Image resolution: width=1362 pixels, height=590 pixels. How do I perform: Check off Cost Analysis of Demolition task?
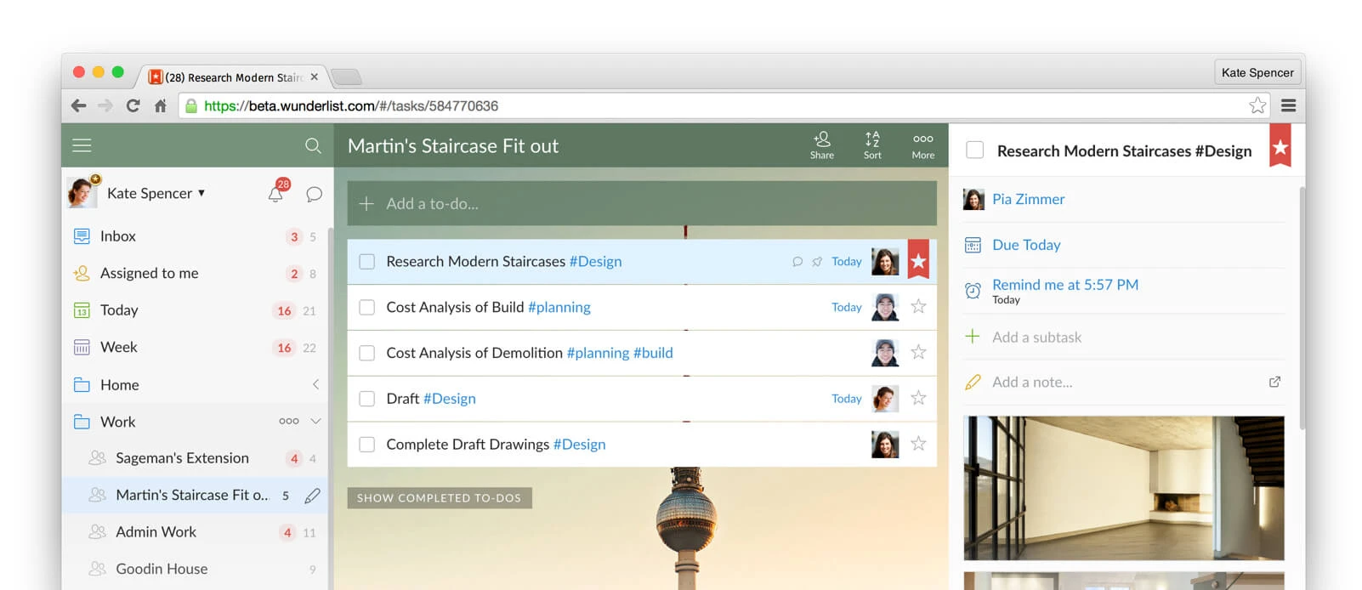pos(367,353)
